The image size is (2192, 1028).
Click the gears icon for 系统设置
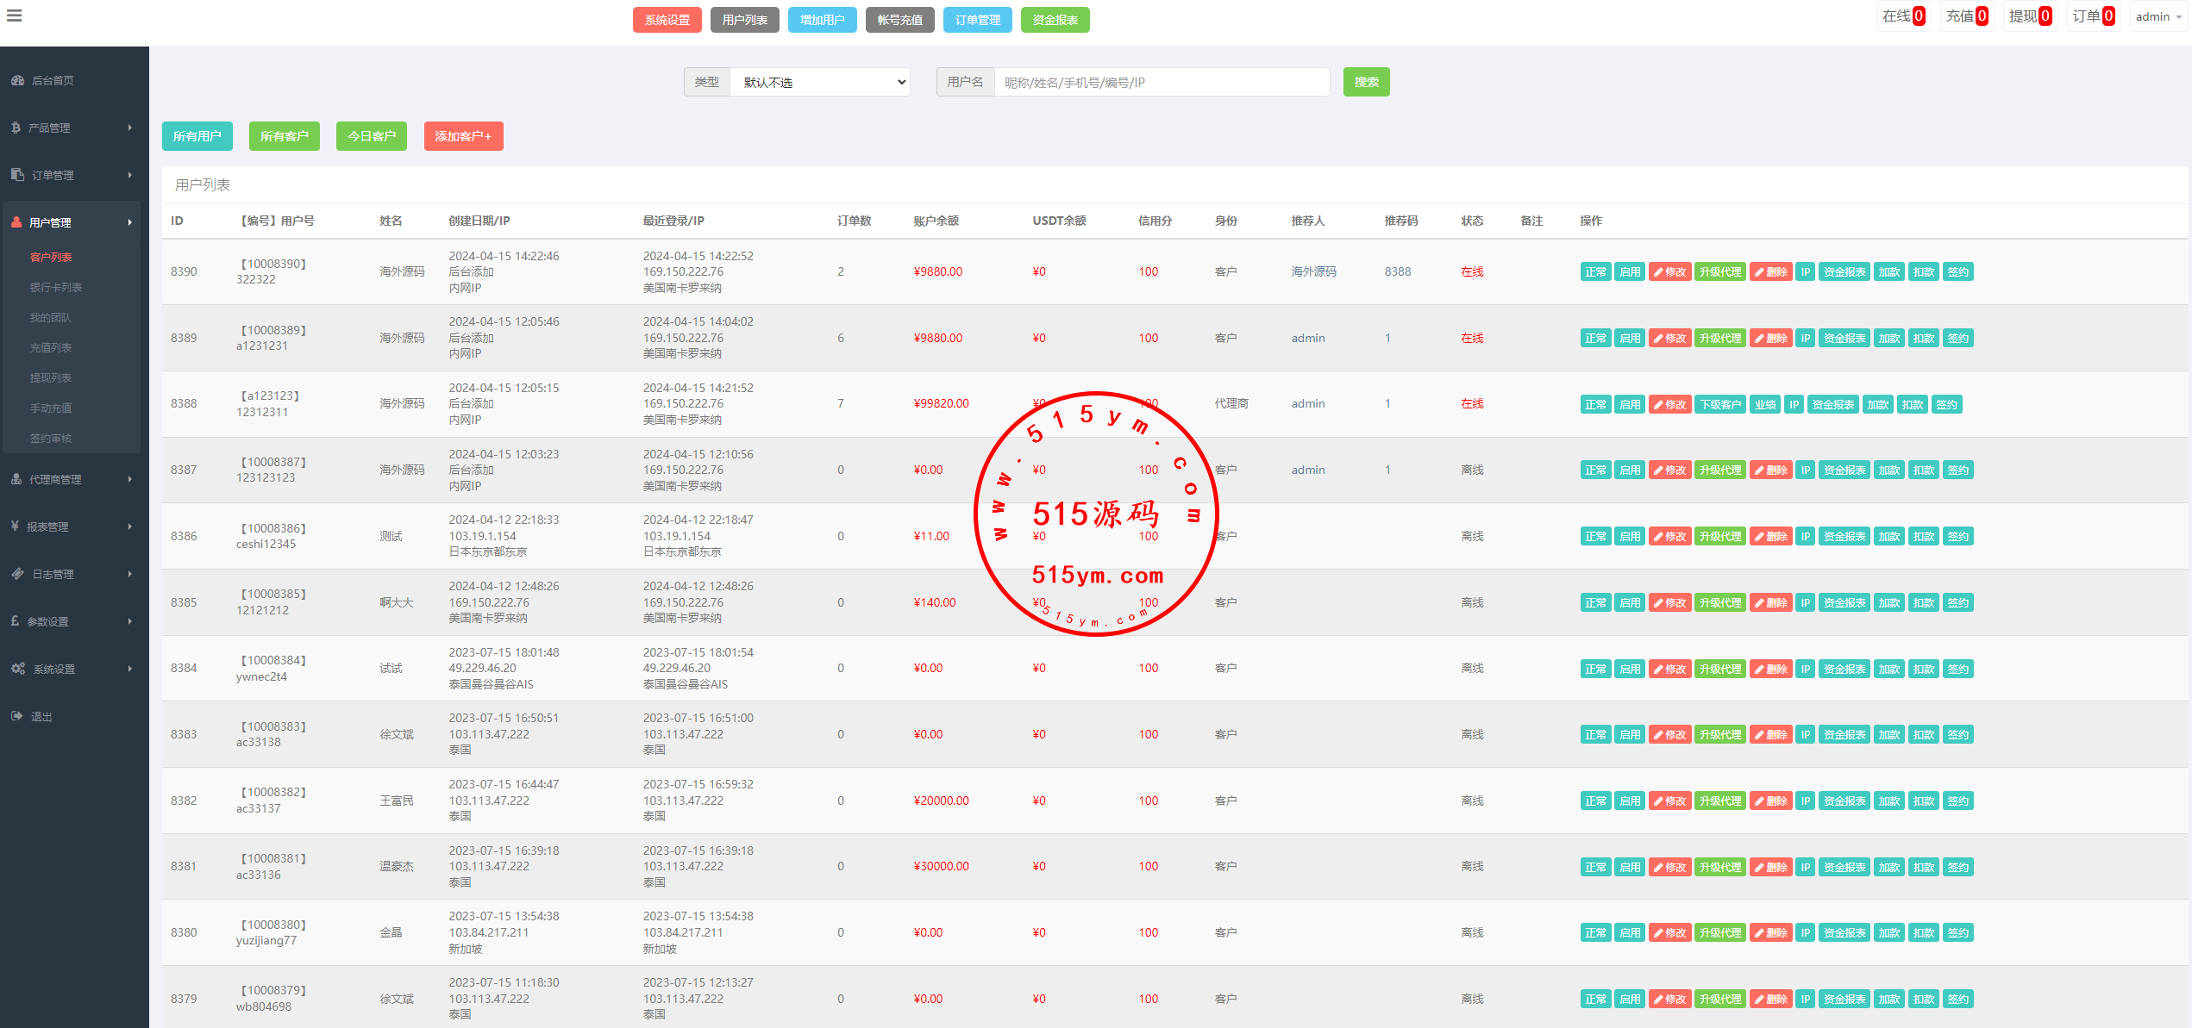click(17, 669)
